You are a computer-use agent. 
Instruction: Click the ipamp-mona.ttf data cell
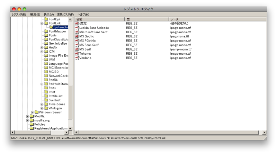coord(181,49)
